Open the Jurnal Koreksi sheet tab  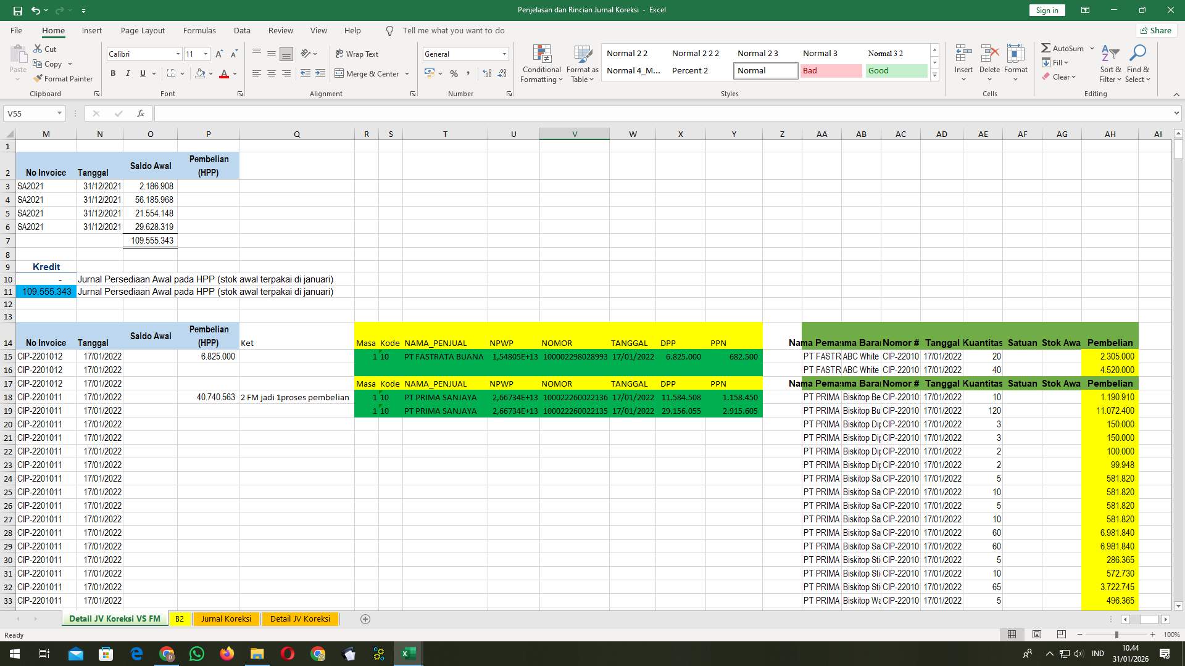coord(226,619)
